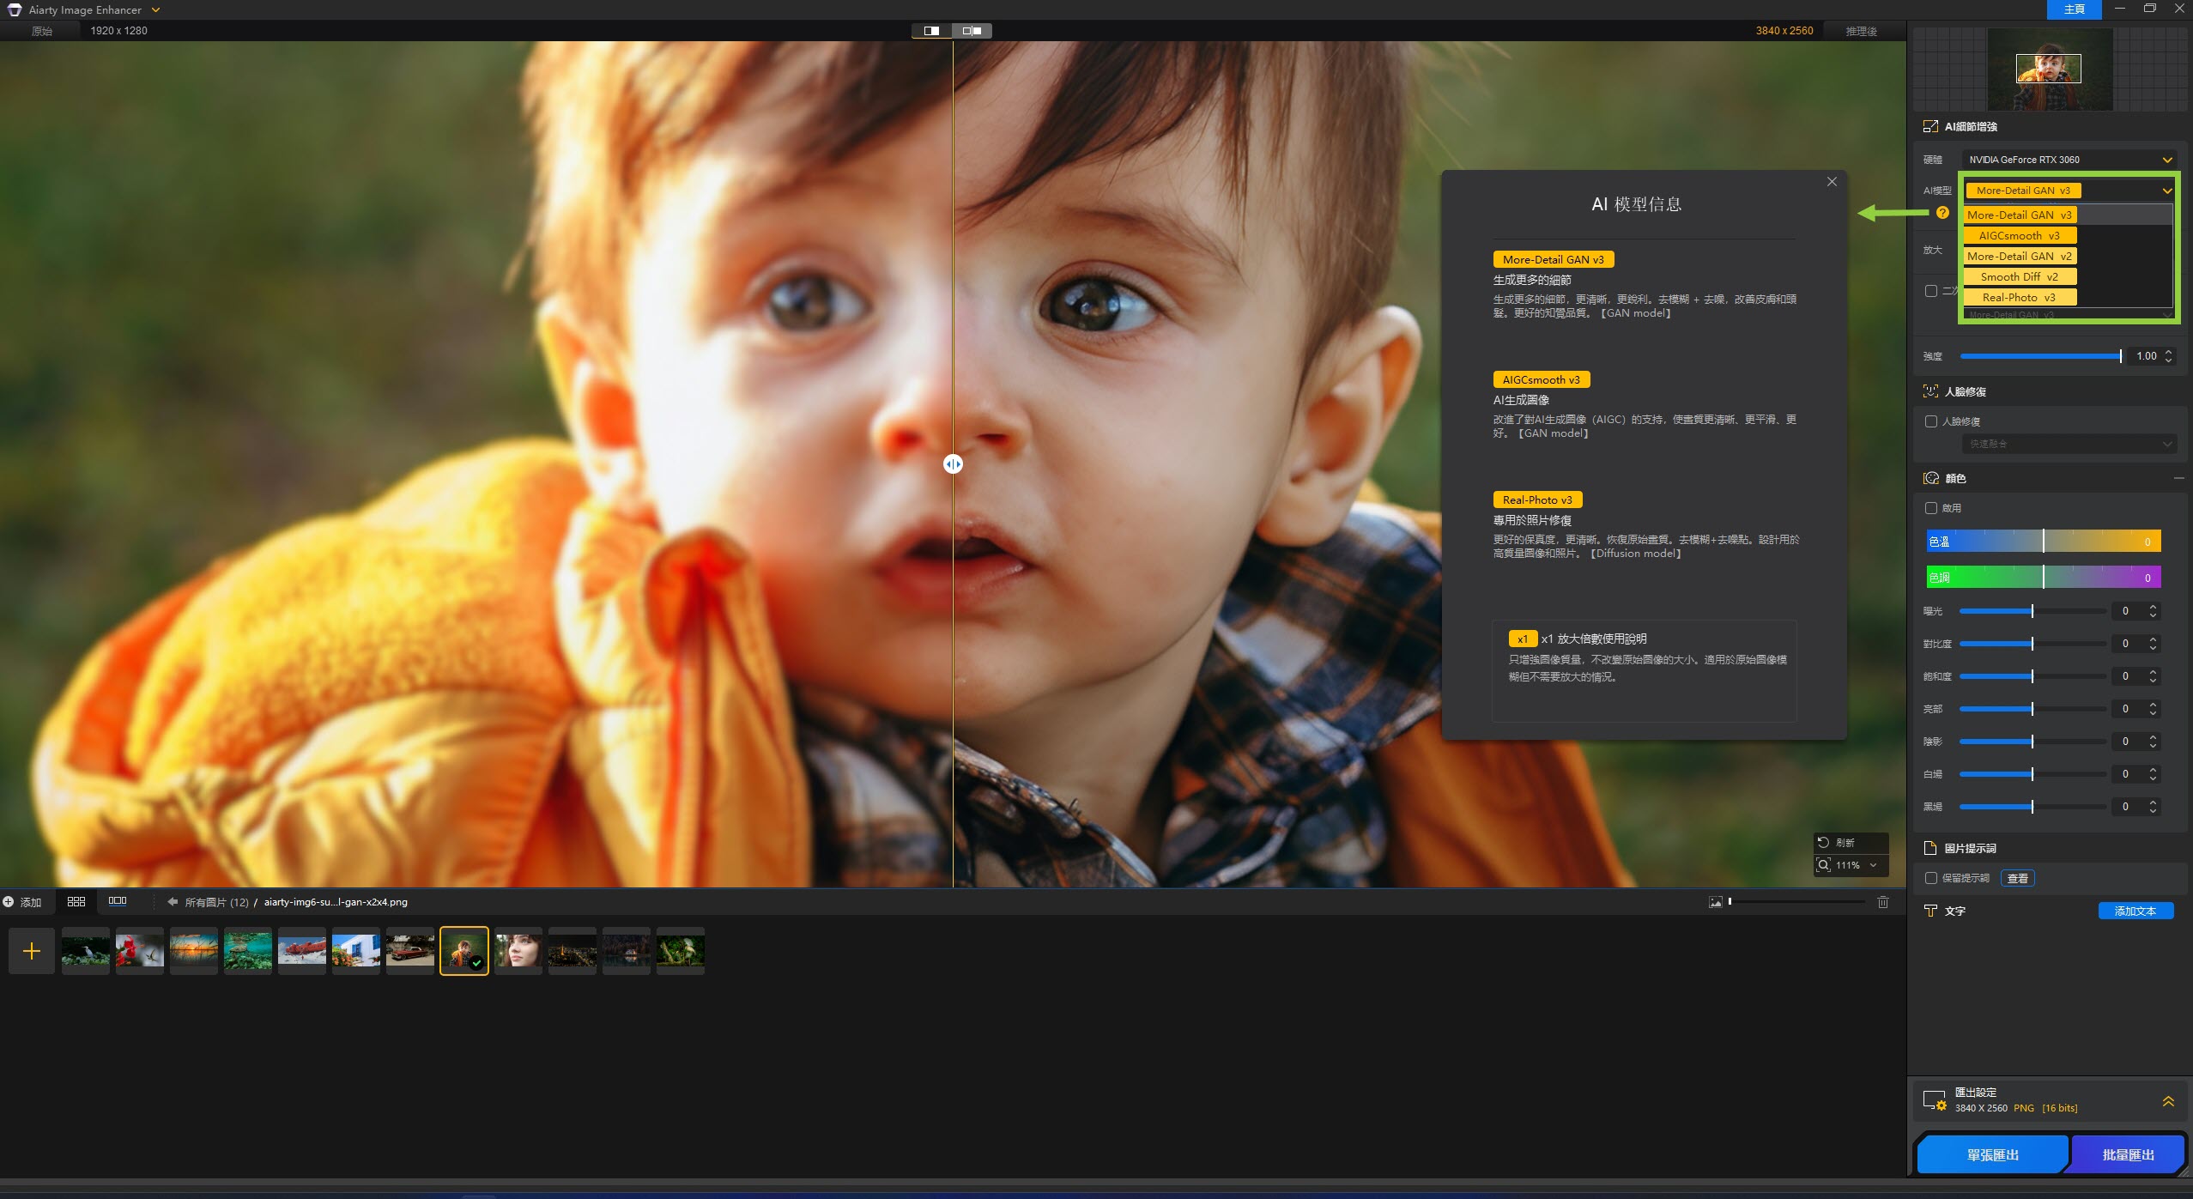Expand the 匯出設定 export settings panel
2193x1199 pixels.
coord(2167,1101)
